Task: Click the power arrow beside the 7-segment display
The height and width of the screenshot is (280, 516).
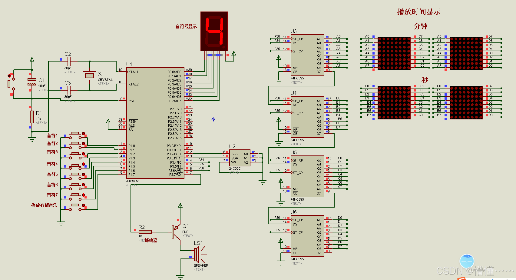Action: coord(233,53)
